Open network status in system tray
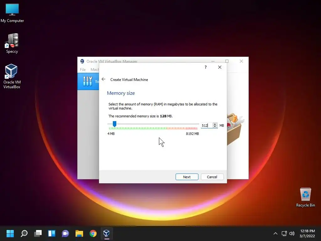The width and height of the screenshot is (321, 241). click(284, 233)
